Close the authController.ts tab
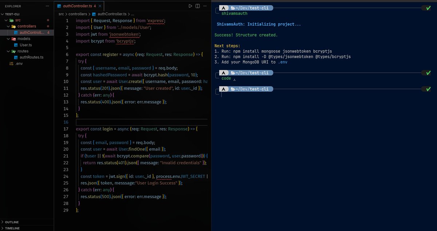The height and width of the screenshot is (231, 437). click(101, 6)
